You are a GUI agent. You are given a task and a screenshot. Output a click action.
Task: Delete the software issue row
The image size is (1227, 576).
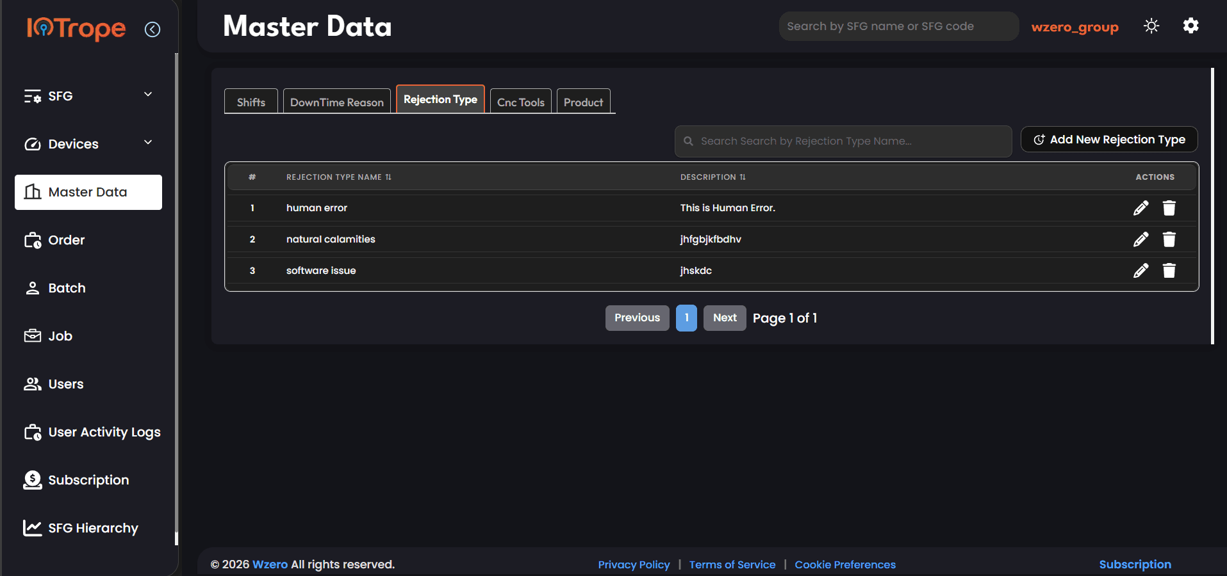click(x=1169, y=271)
